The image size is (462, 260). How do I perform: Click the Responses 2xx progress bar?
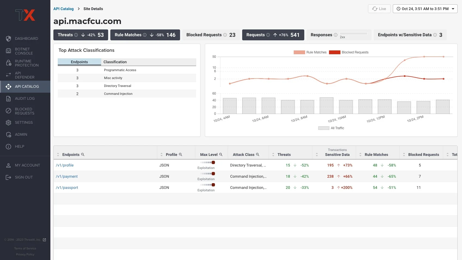354,34
